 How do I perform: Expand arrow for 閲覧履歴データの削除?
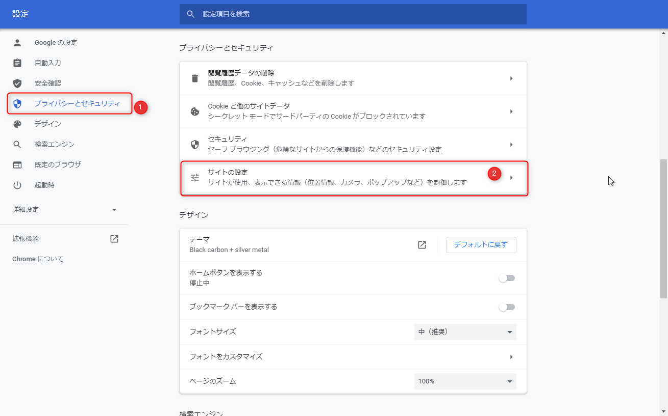[x=511, y=78]
